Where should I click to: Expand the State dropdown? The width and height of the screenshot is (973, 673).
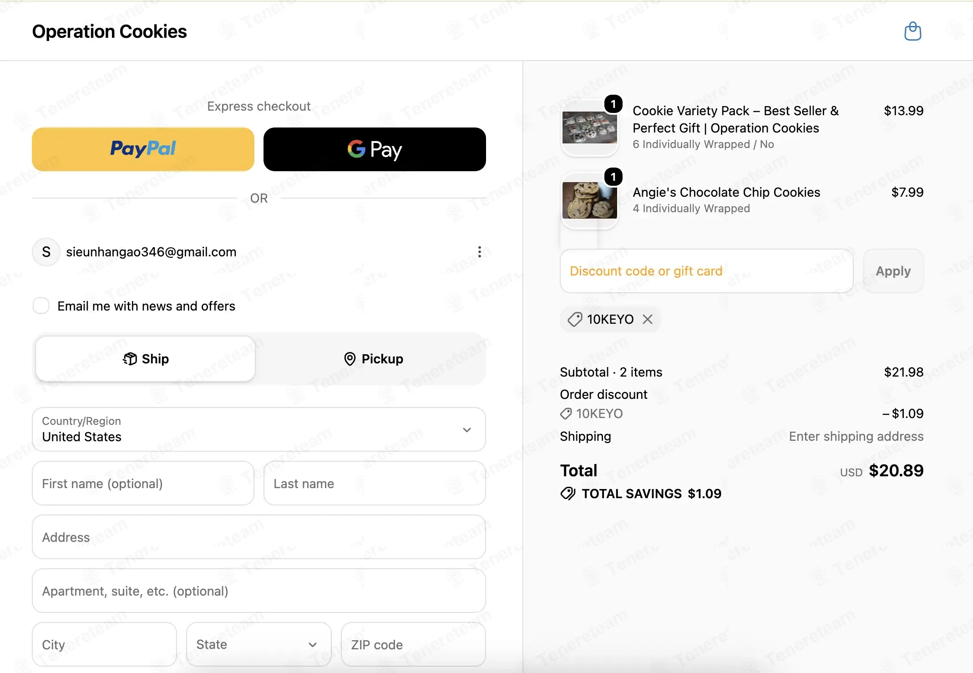pyautogui.click(x=258, y=644)
